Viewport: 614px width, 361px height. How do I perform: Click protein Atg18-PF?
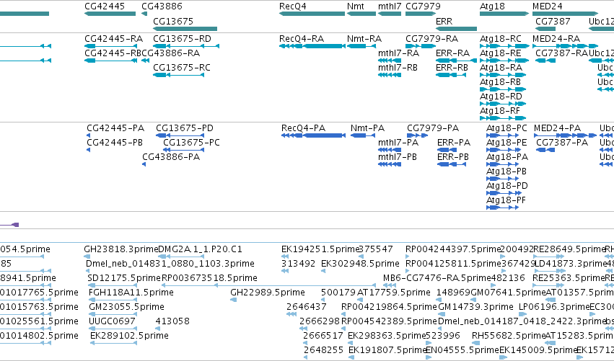click(x=506, y=200)
